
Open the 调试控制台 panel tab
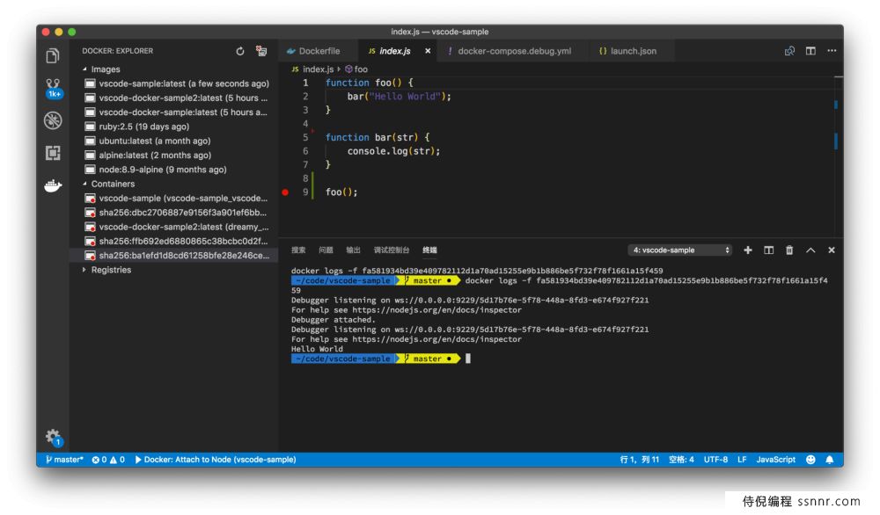[392, 250]
